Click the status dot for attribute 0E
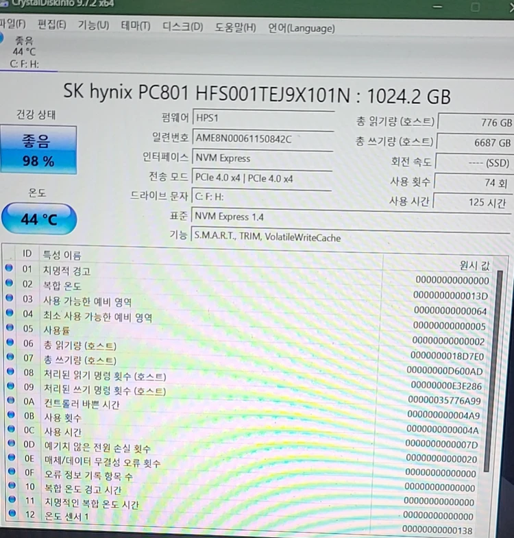This screenshot has width=514, height=538. [12, 457]
